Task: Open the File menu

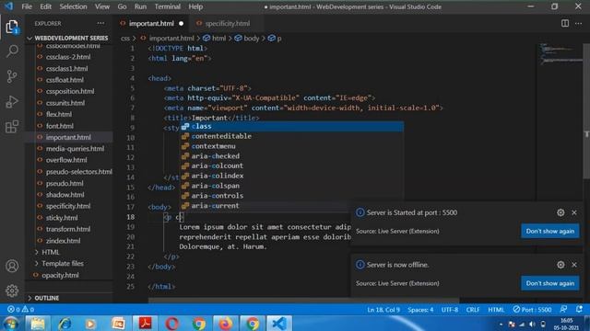Action: (x=27, y=6)
